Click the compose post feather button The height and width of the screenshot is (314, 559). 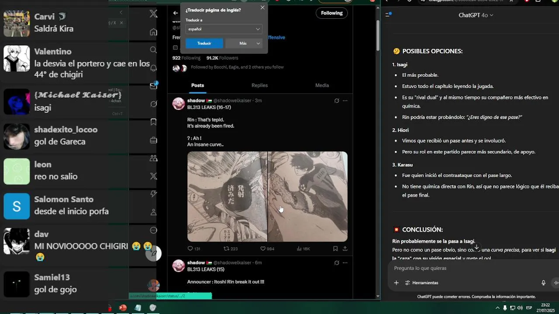pos(153,253)
